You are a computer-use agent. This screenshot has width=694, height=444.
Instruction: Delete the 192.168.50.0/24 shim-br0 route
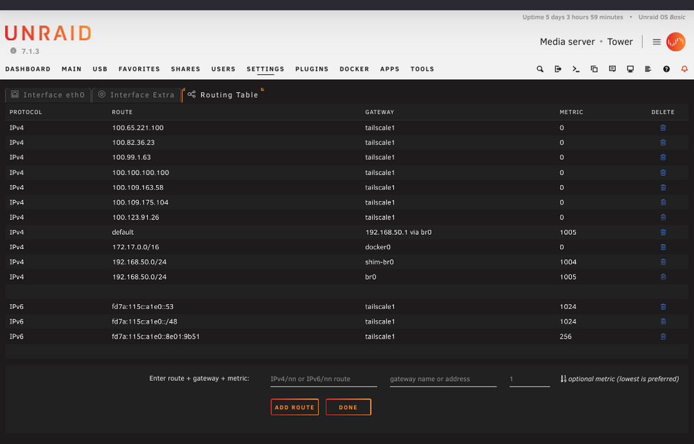663,262
